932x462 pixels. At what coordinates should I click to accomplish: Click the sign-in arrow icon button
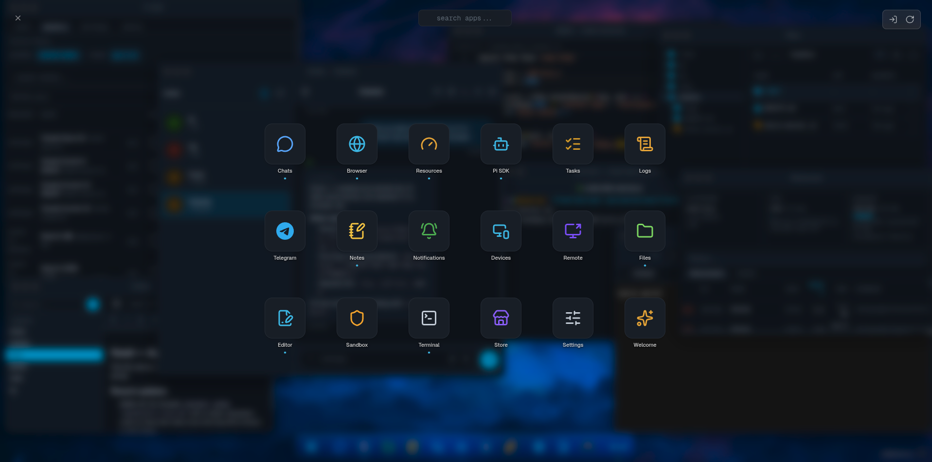[x=893, y=19]
